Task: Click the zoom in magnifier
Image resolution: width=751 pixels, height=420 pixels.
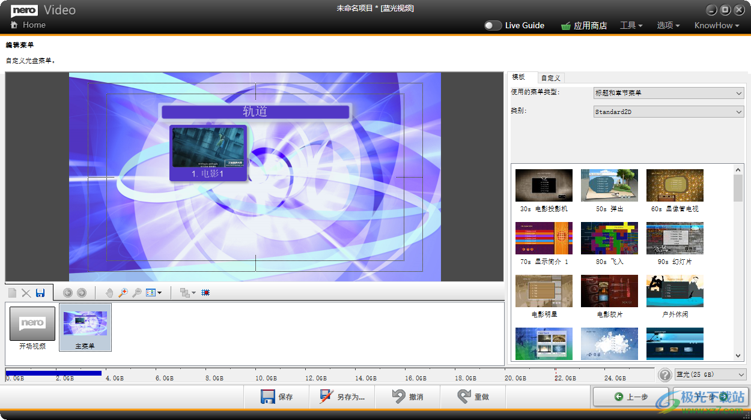Action: coord(123,293)
